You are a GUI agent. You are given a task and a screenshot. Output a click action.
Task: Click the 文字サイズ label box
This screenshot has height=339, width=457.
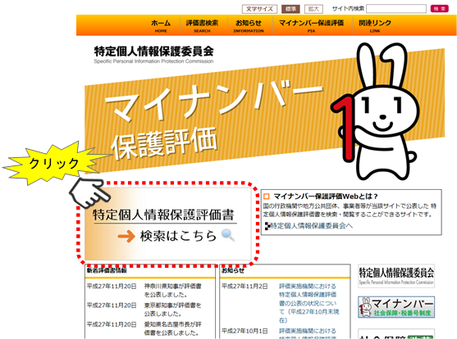[x=259, y=9]
